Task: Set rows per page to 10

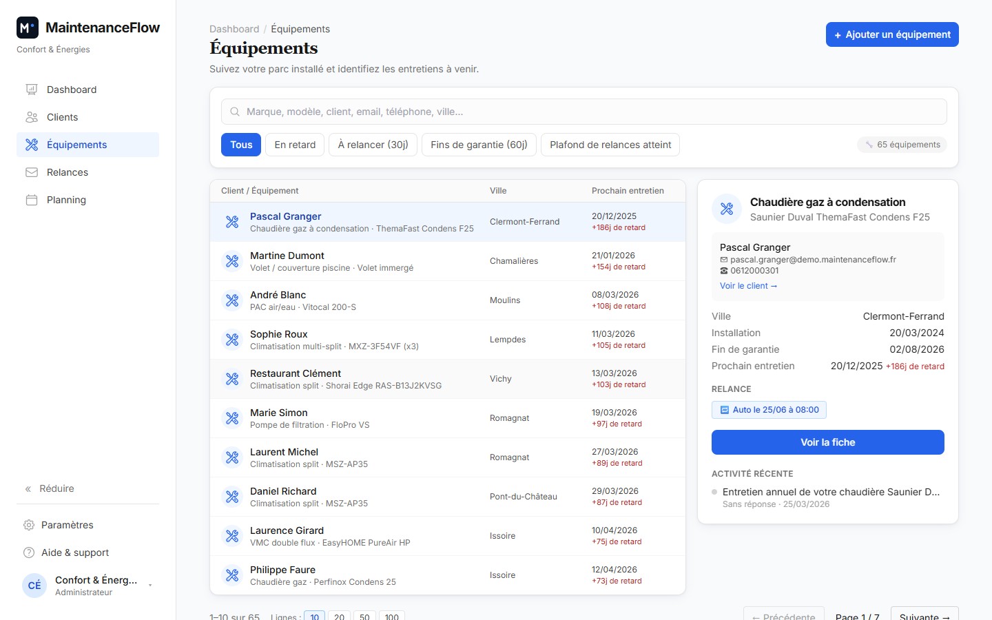Action: tap(315, 617)
